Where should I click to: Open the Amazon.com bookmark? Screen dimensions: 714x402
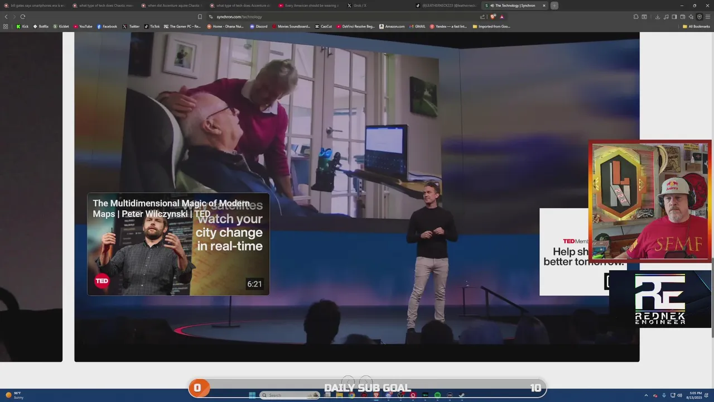(392, 26)
